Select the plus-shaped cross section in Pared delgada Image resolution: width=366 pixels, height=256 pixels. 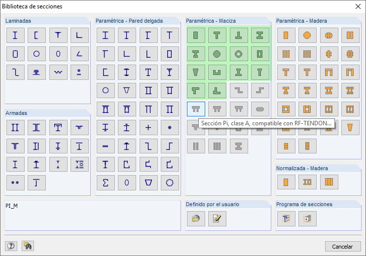coord(148,127)
